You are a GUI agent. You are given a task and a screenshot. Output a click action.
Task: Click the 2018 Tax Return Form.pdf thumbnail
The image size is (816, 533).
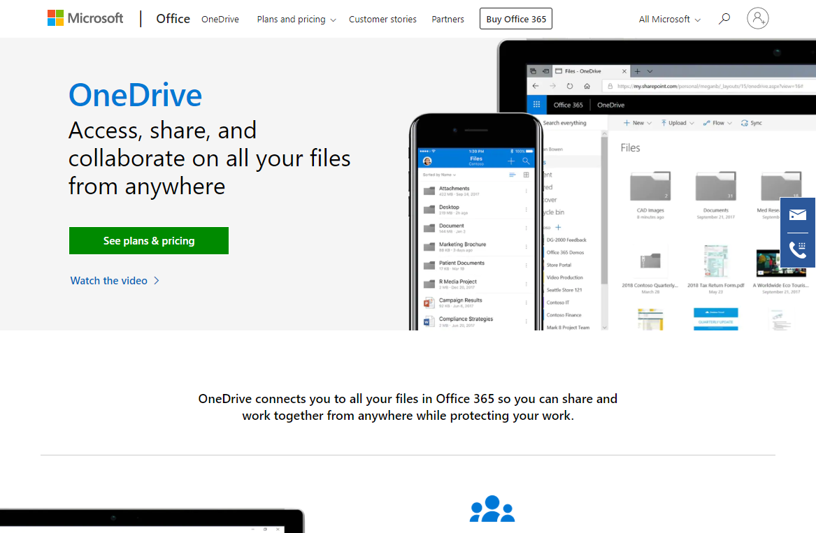[715, 261]
